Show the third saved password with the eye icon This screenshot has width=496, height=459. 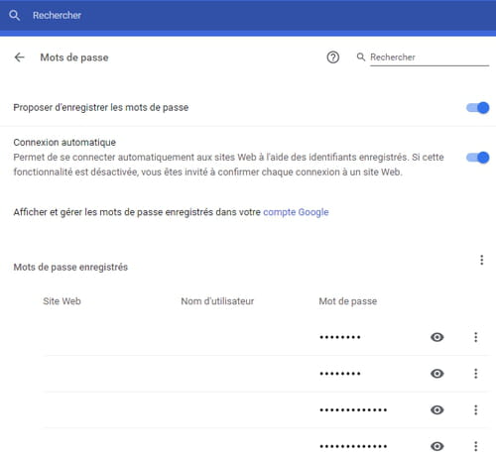coord(436,409)
